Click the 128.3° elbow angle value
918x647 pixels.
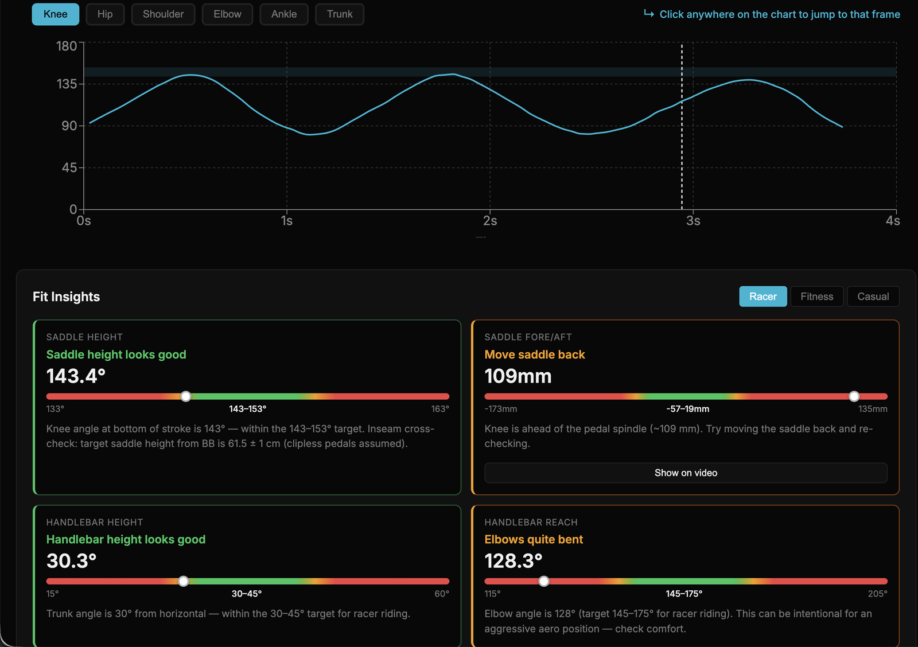coord(514,561)
